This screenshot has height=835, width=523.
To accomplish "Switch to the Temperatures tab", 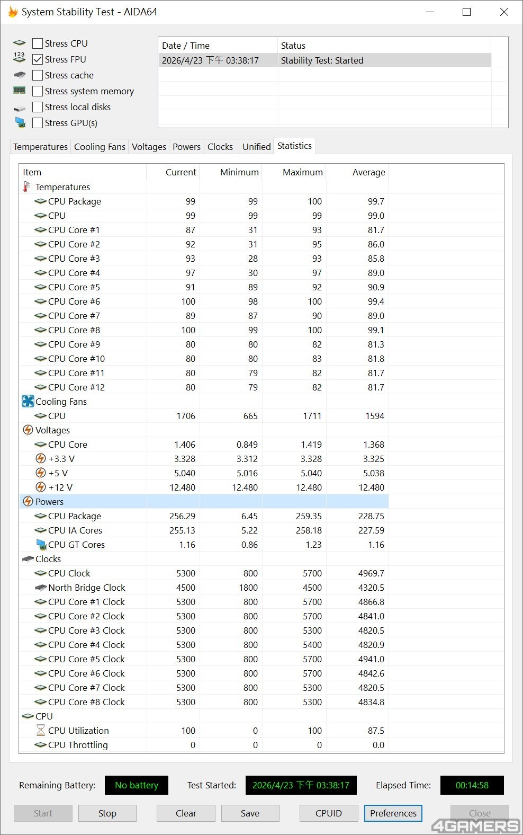I will click(x=41, y=147).
